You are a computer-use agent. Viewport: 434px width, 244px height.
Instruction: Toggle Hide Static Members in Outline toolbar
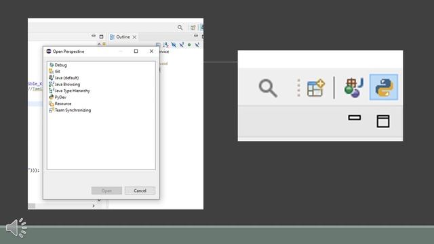coord(182,45)
